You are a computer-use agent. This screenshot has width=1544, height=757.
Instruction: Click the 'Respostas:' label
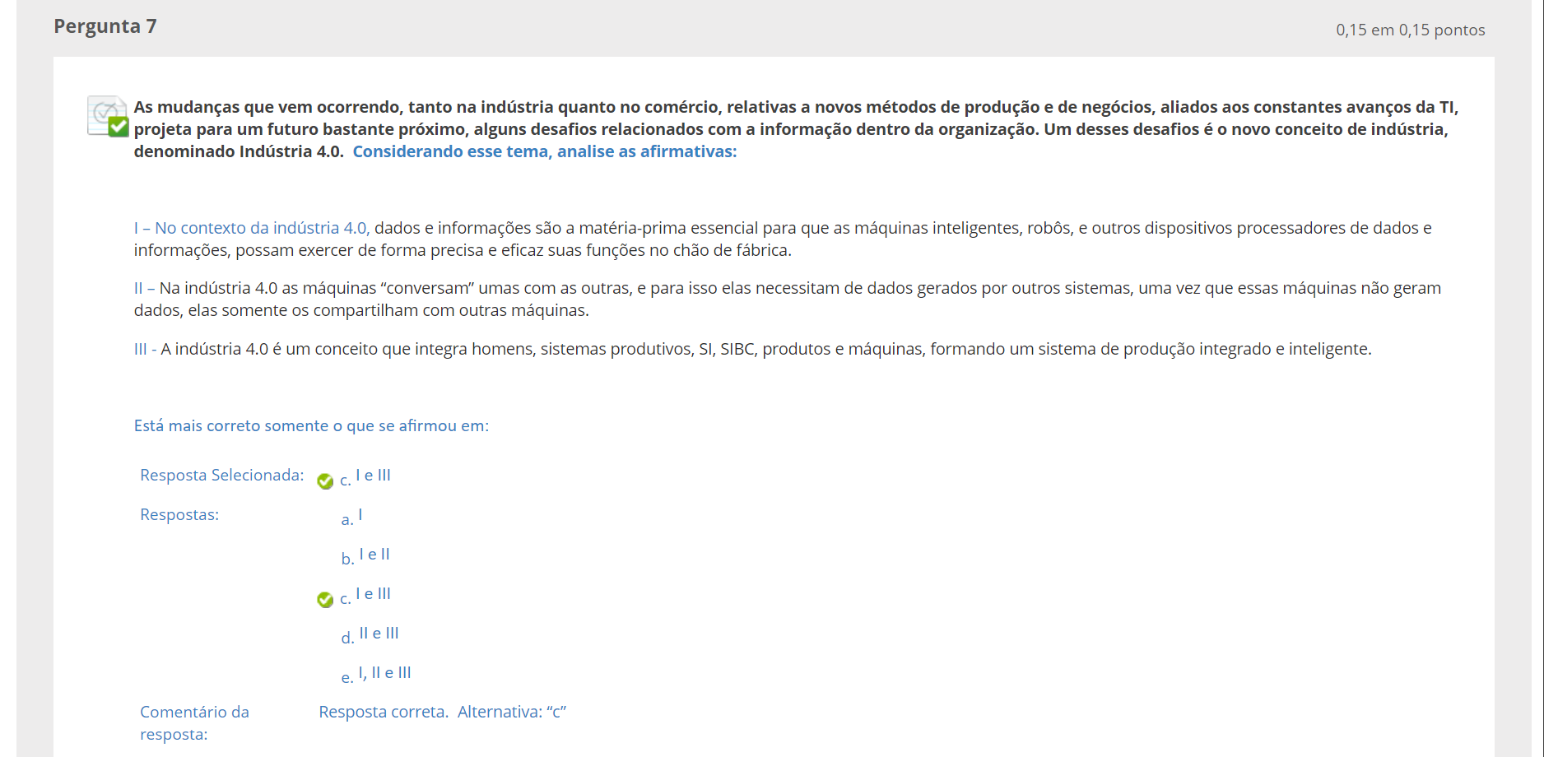coord(179,515)
